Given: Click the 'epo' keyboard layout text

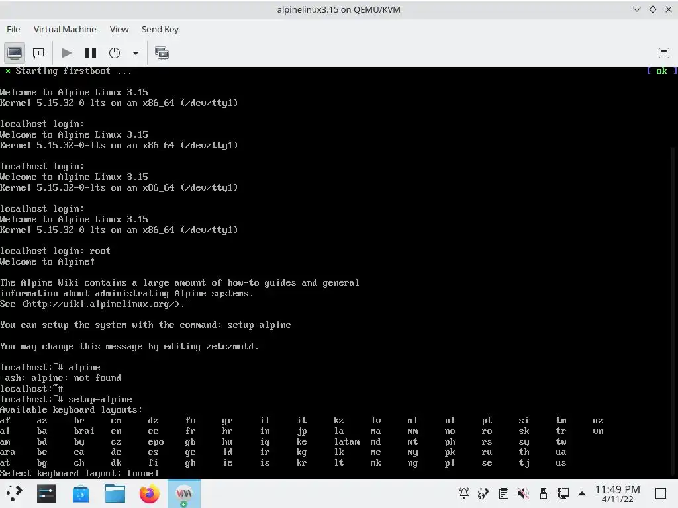Looking at the screenshot, I should [x=156, y=441].
